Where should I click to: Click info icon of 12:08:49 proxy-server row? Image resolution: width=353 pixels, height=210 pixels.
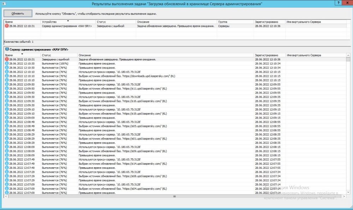pos(7,122)
